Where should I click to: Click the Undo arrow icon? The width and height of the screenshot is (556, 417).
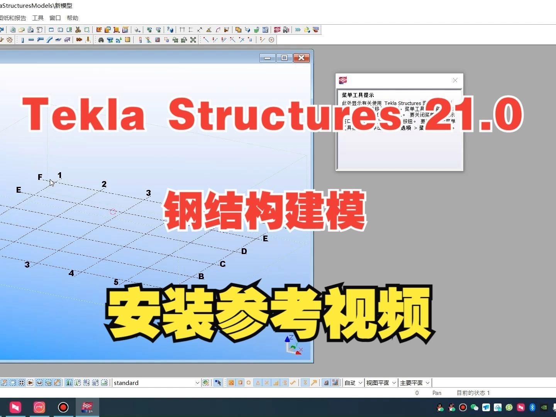tap(3, 30)
